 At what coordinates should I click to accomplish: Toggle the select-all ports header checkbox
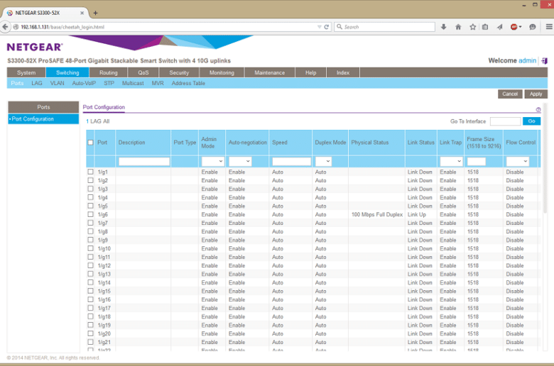point(90,143)
